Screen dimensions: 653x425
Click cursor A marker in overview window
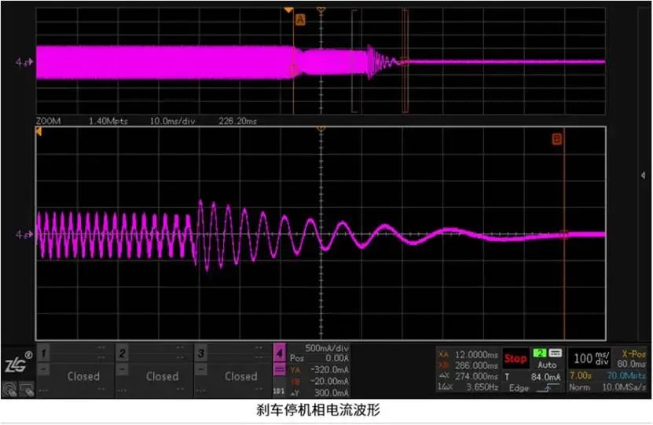point(300,19)
